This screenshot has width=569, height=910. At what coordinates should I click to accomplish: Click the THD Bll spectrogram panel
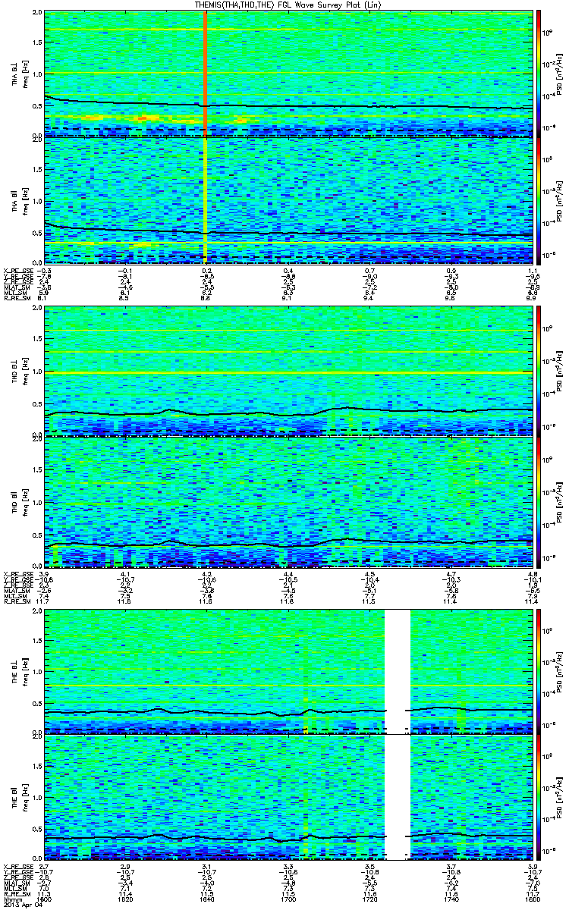pyautogui.click(x=288, y=500)
